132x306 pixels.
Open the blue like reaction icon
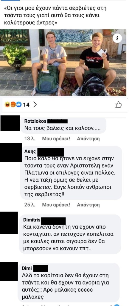pyautogui.click(x=19, y=105)
